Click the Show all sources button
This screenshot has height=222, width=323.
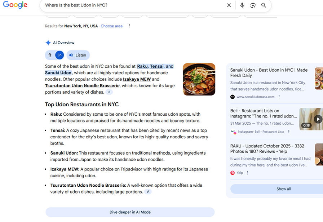point(283,189)
